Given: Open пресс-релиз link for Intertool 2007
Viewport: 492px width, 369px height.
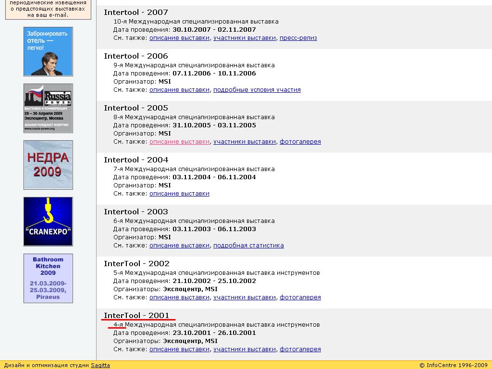Looking at the screenshot, I should point(298,38).
